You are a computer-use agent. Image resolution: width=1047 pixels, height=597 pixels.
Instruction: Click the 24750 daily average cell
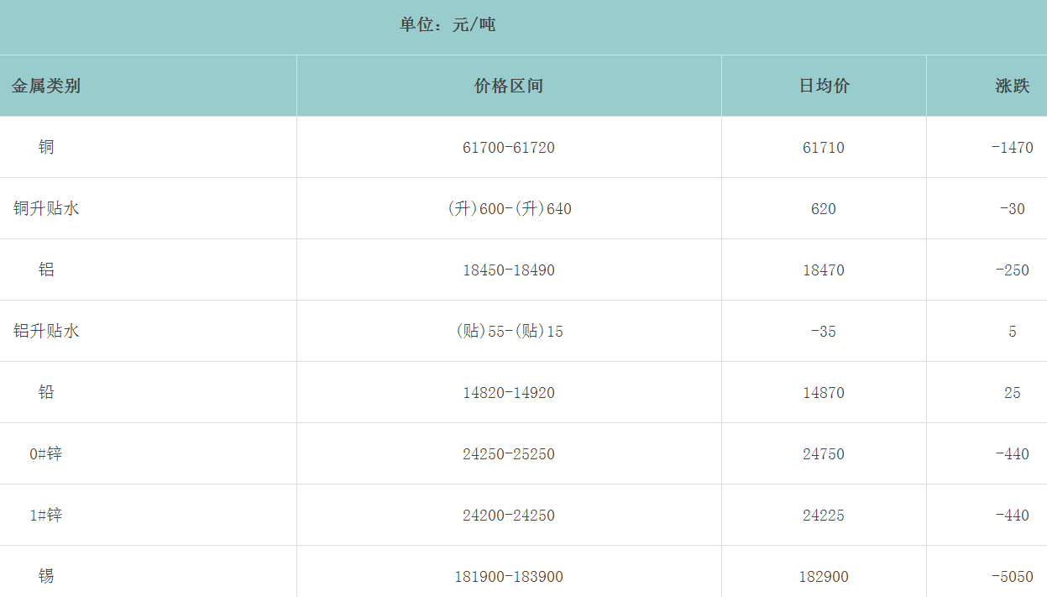(x=824, y=454)
